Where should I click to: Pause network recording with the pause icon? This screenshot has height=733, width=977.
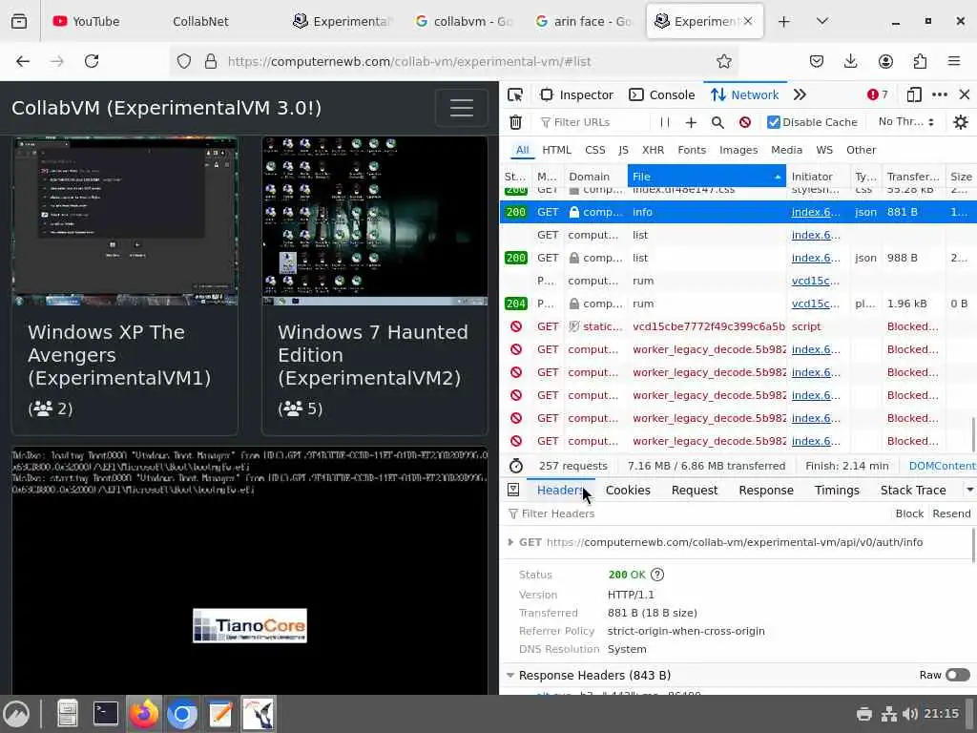tap(665, 122)
